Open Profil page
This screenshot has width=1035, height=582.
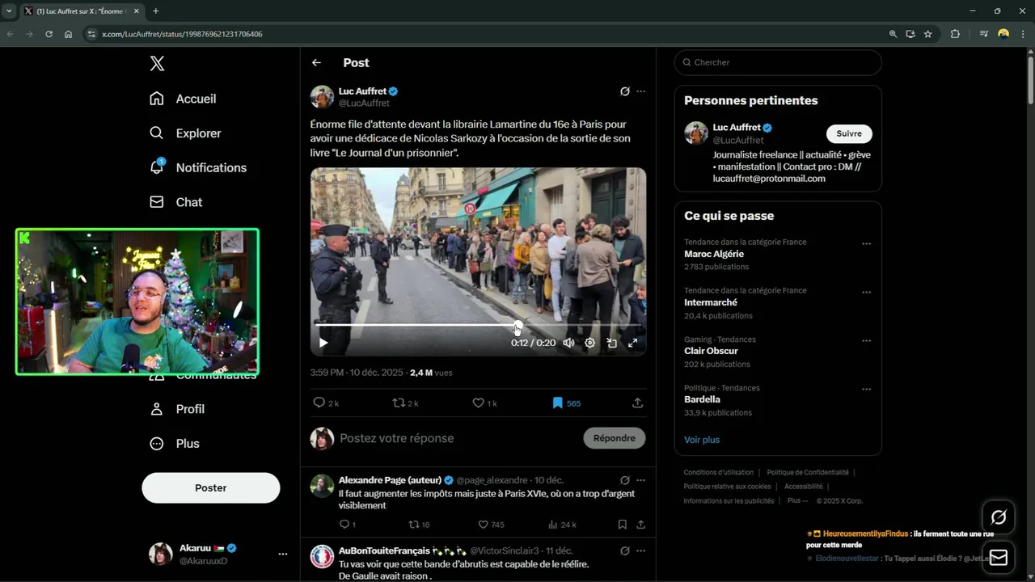pyautogui.click(x=177, y=409)
